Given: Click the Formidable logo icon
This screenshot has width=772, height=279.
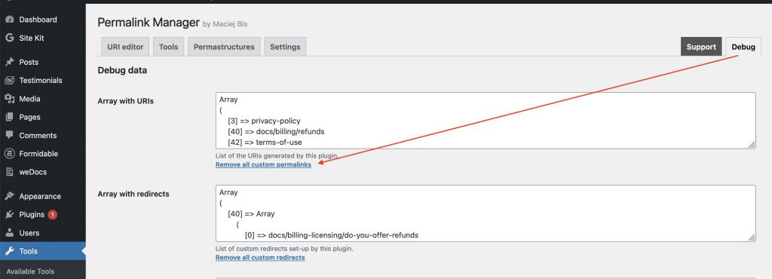Looking at the screenshot, I should tap(9, 154).
